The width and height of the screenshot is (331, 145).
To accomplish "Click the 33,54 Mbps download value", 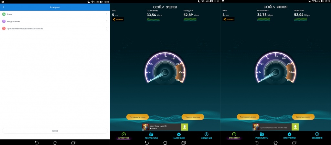I will 155,15.
